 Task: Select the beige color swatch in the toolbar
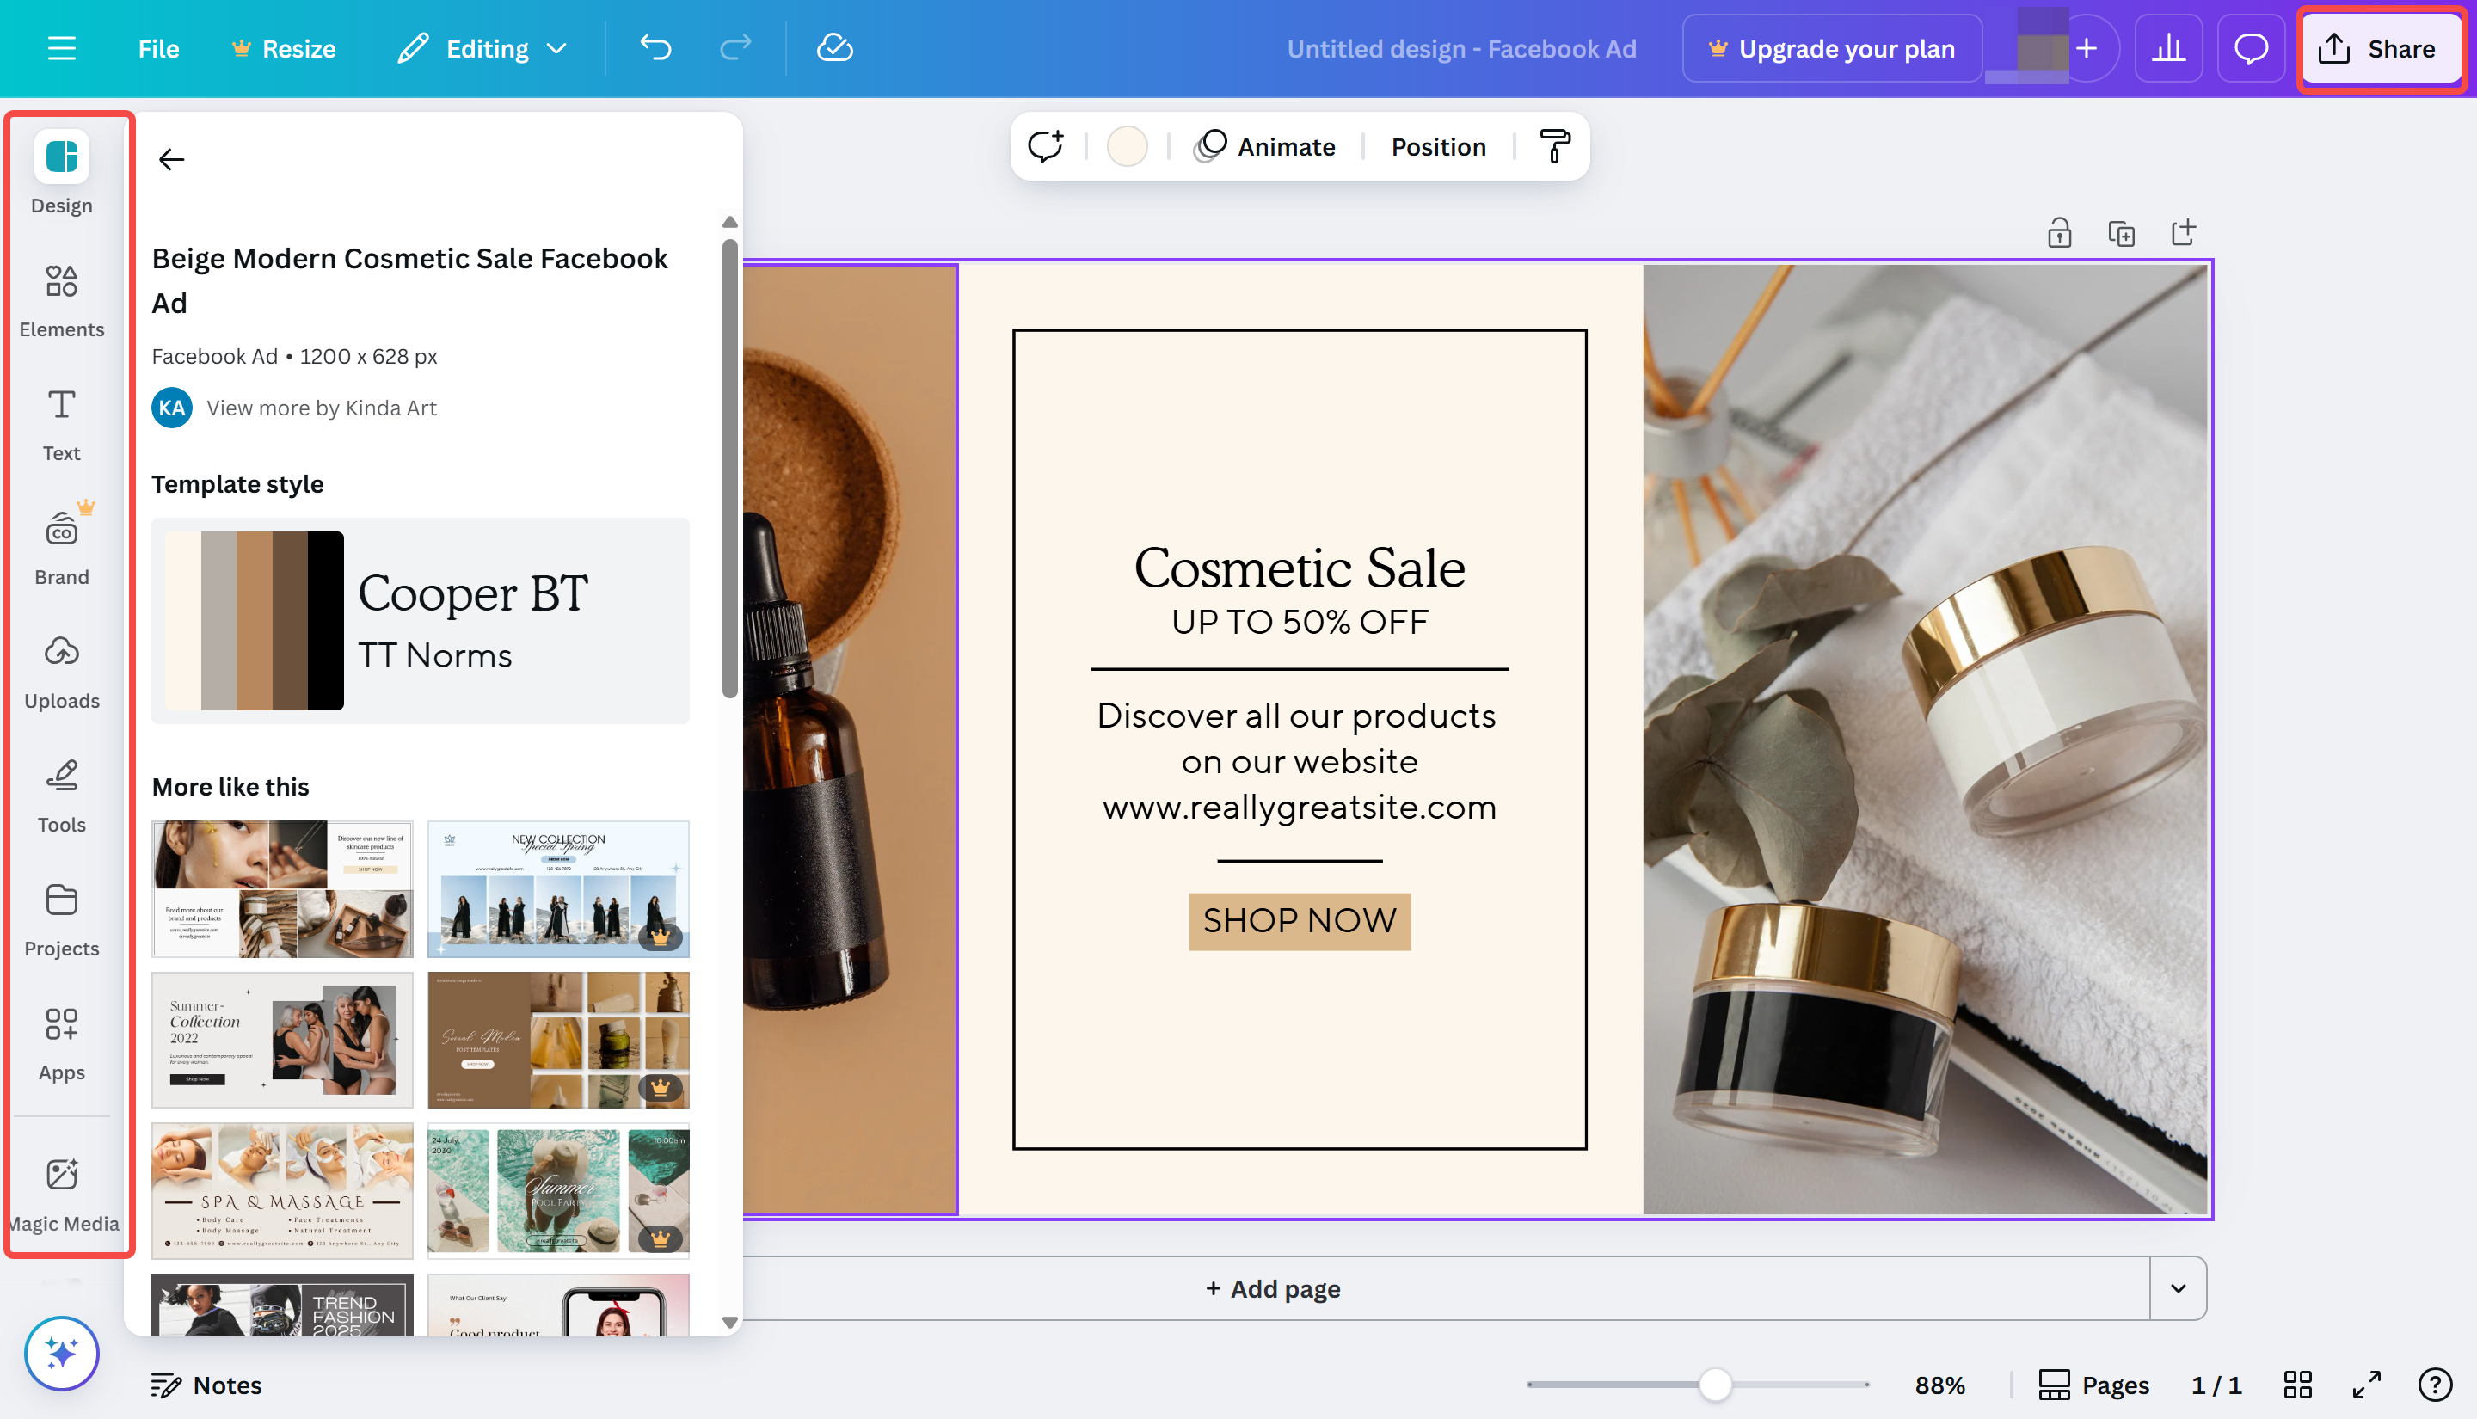click(x=1128, y=145)
